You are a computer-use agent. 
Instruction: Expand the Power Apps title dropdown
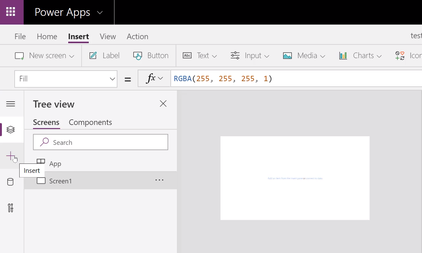pyautogui.click(x=100, y=13)
